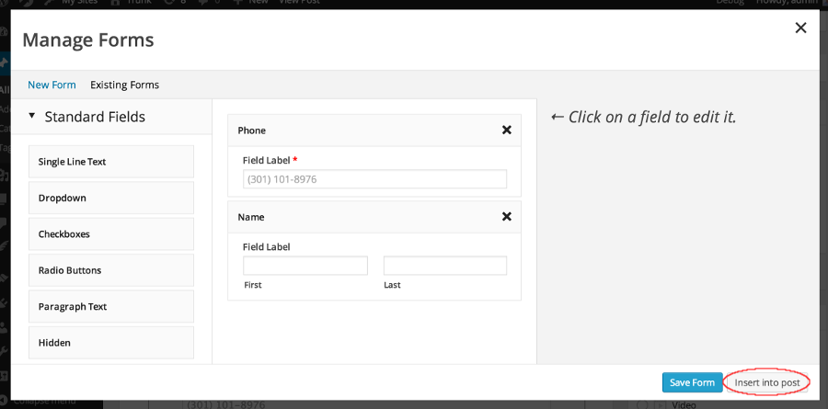This screenshot has height=409, width=828.
Task: Switch to the Existing Forms tab
Action: (x=124, y=85)
